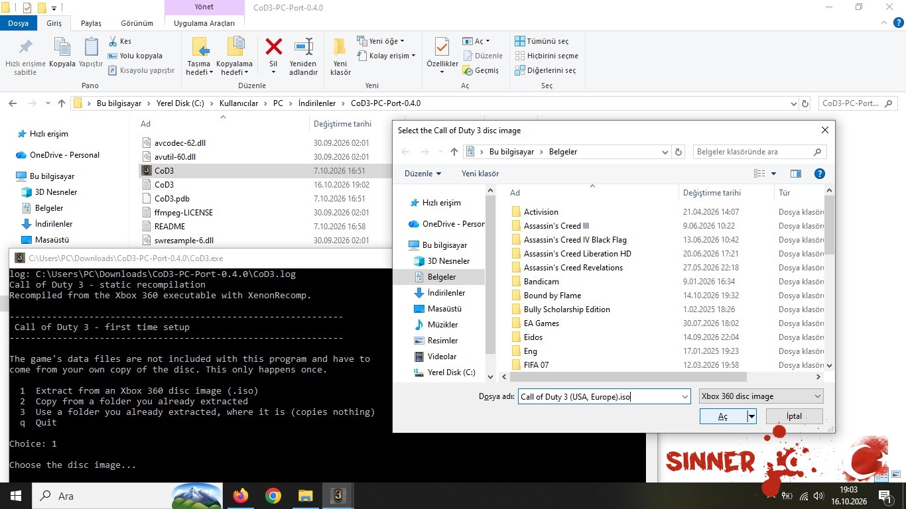Click the Yeniden adlandır rename icon
The image size is (906, 509).
pos(304,46)
